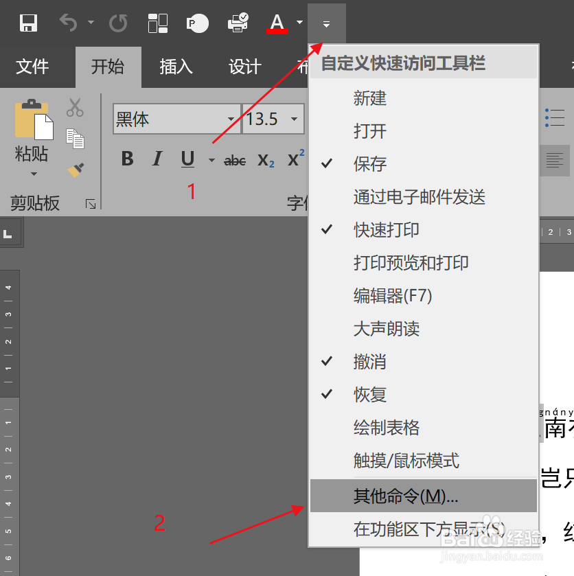574x576 pixels.
Task: Click the Save icon on the Quick Access Toolbar
Action: 27,23
